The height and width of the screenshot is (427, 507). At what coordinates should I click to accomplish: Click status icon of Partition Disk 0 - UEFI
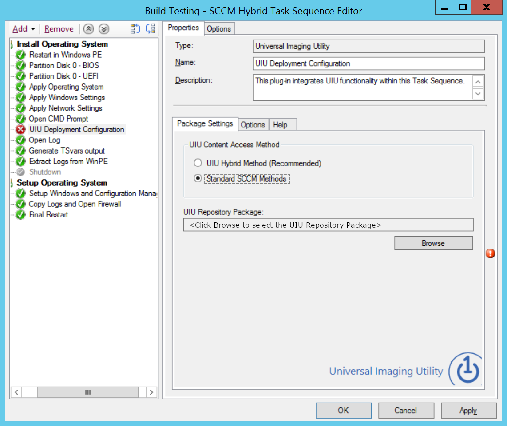(x=21, y=76)
